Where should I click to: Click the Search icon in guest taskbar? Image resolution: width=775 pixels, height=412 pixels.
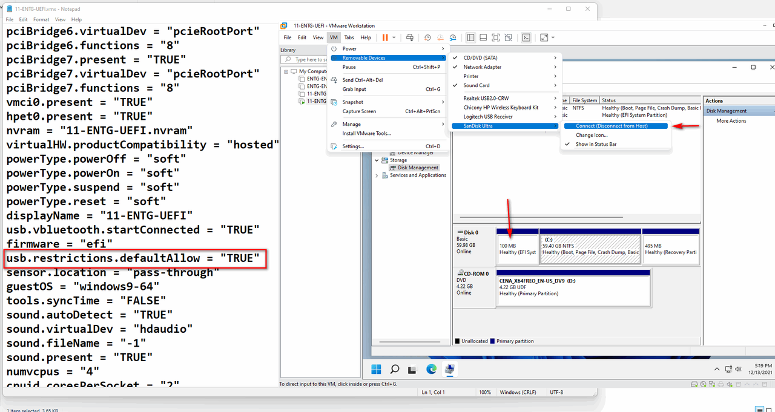[394, 368]
